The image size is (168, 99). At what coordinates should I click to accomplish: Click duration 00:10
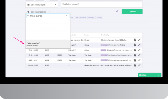[x=47, y=50]
